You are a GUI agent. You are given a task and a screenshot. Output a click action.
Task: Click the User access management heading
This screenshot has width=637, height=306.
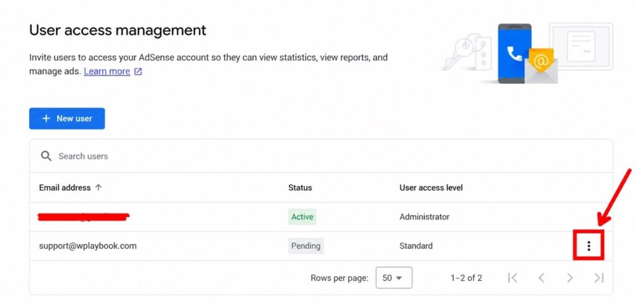coord(118,30)
